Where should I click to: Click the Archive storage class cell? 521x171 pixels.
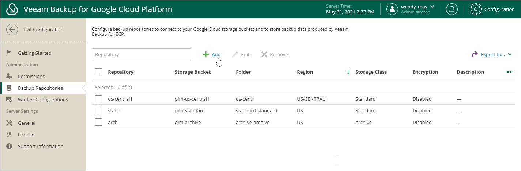(x=363, y=122)
